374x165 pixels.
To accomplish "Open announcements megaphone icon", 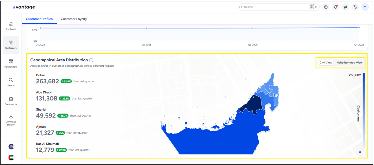I will 346,7.
